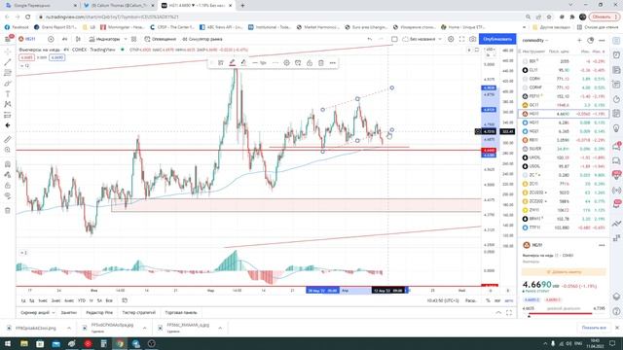Collapse the indicator legend arrow showing 12

24,66
